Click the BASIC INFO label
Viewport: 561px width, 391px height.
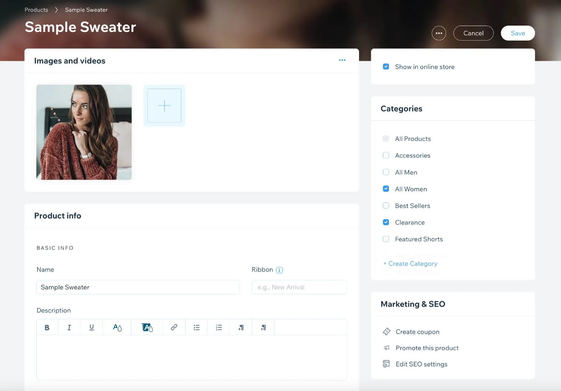click(x=55, y=248)
